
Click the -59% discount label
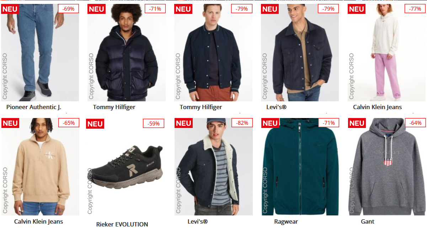point(154,124)
